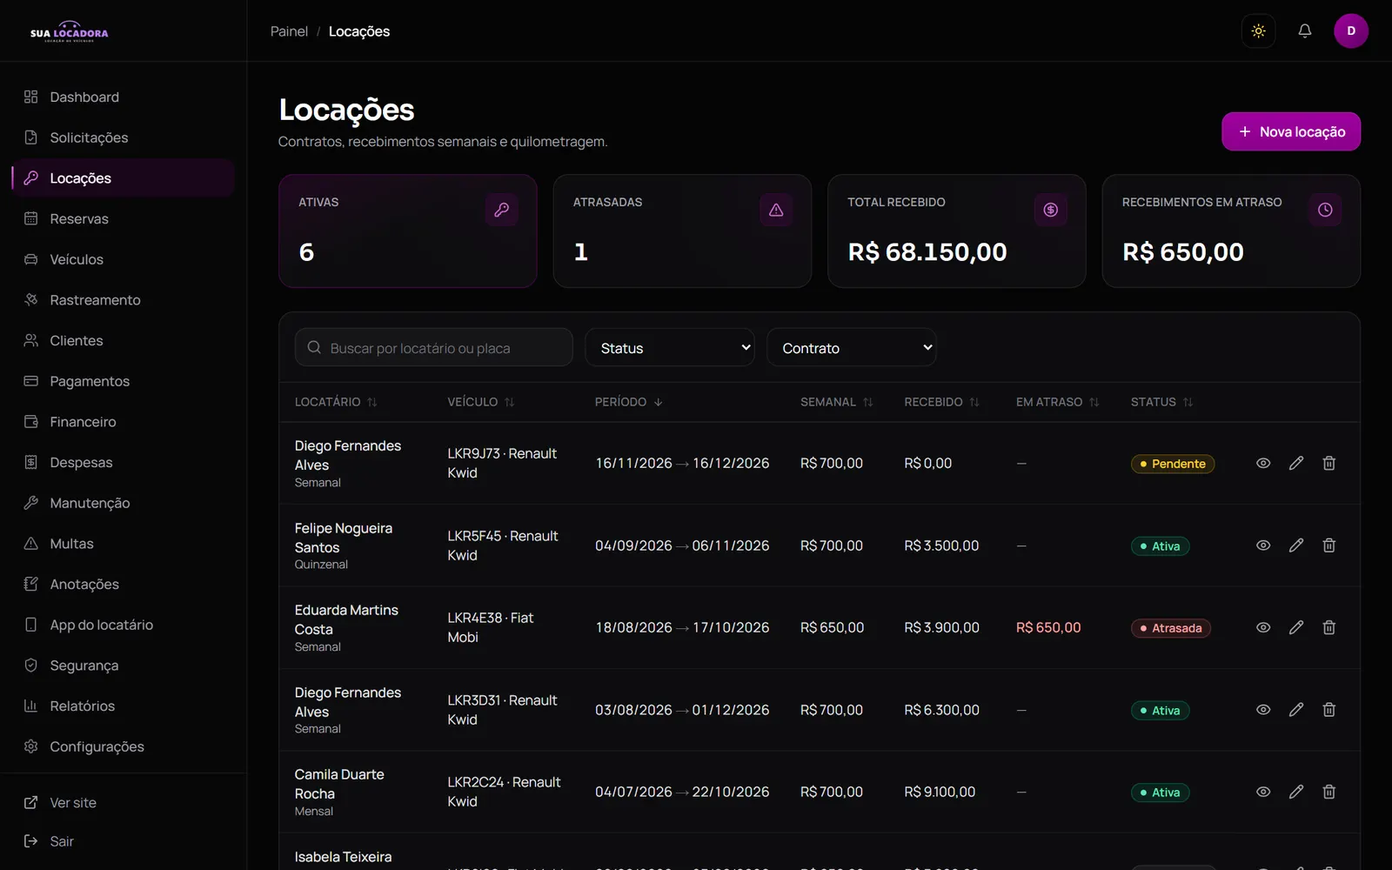Open App do locatário
1392x870 pixels.
pos(124,625)
